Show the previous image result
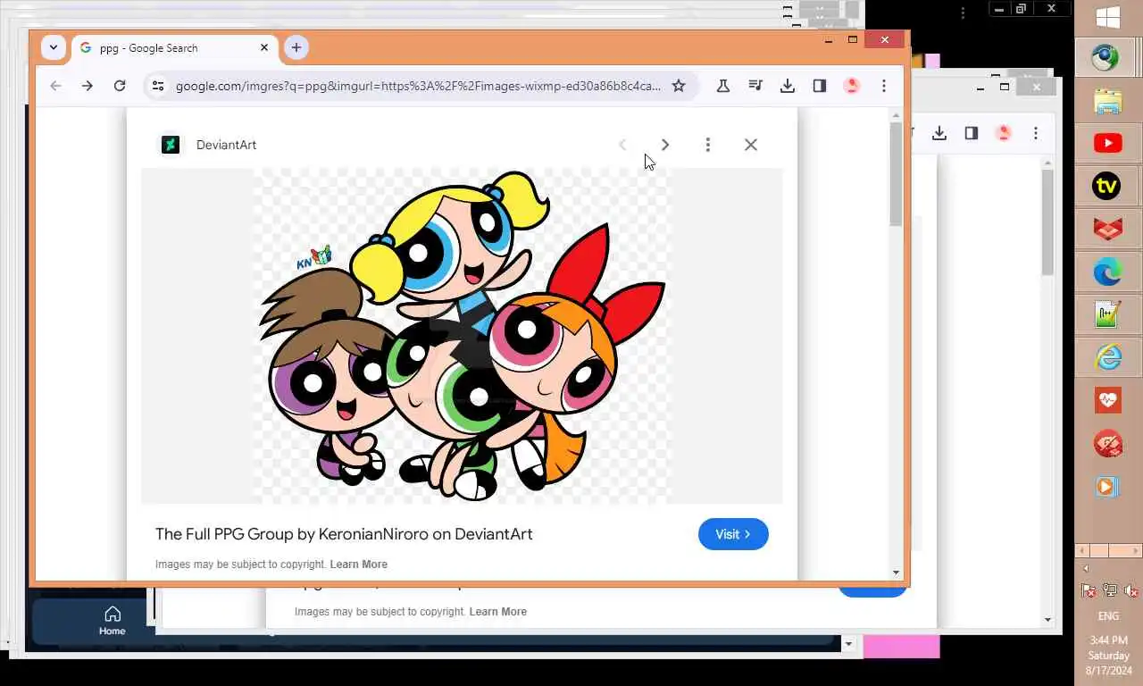 (622, 145)
